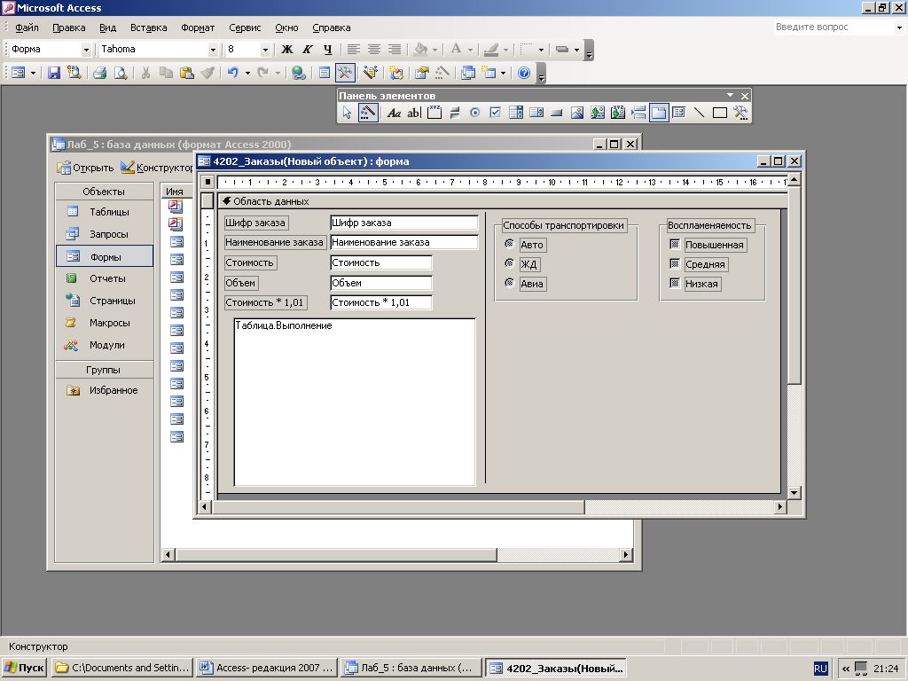Open the Вид menu
Image resolution: width=908 pixels, height=681 pixels.
point(107,27)
